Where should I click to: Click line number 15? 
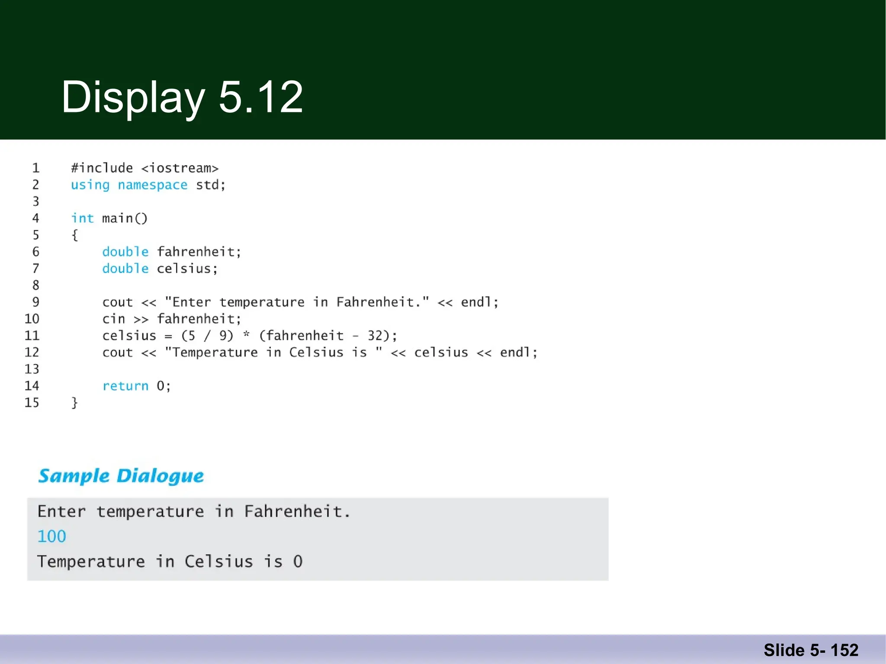[x=32, y=402]
